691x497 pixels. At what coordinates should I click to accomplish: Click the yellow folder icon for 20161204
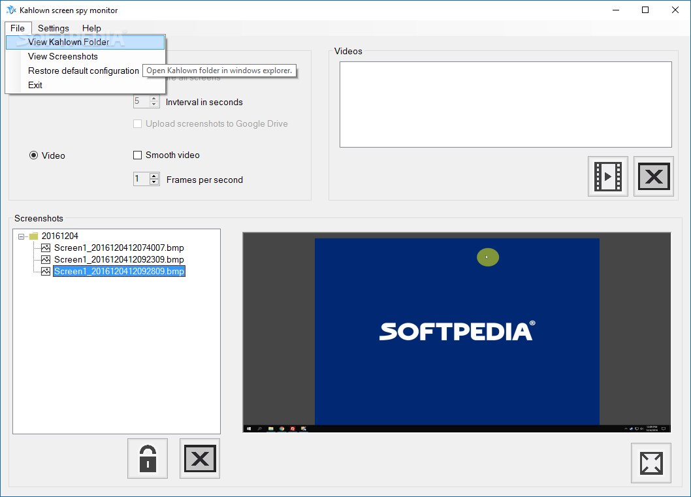click(33, 236)
